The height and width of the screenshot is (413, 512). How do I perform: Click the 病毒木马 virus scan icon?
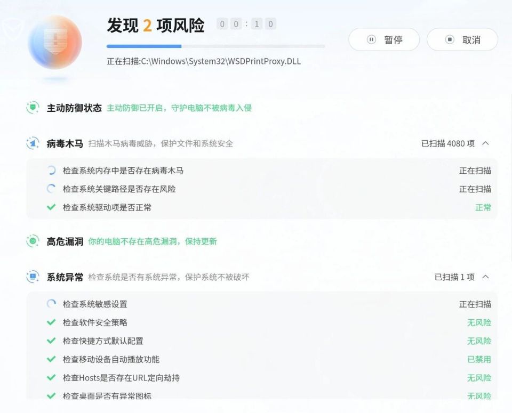(33, 143)
